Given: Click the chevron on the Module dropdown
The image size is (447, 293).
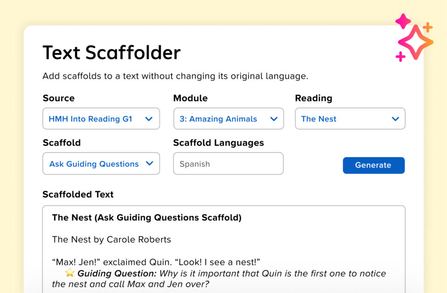Looking at the screenshot, I should pos(274,119).
